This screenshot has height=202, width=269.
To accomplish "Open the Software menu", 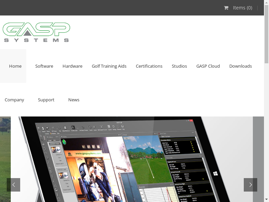I will (44, 66).
